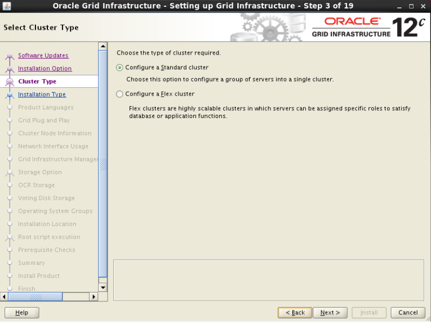The height and width of the screenshot is (324, 431).
Task: Click the Next button
Action: [330, 313]
